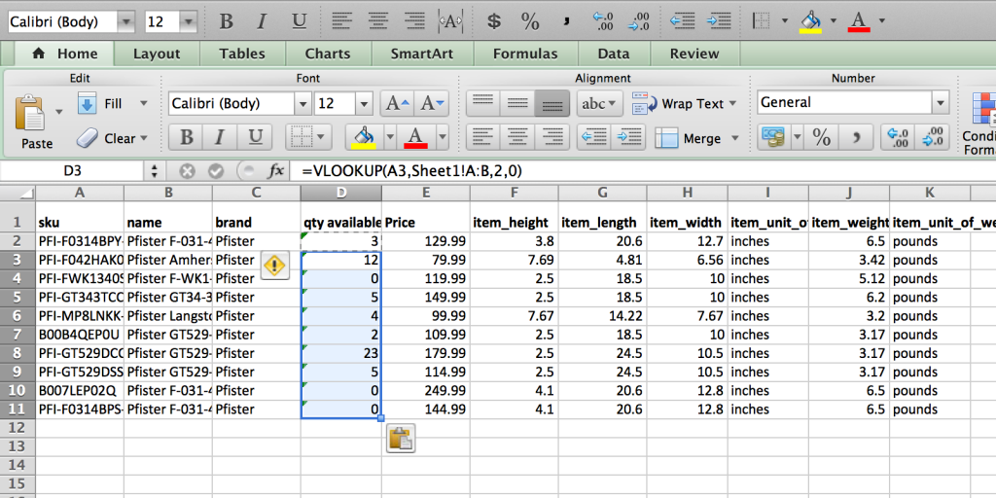Image resolution: width=996 pixels, height=498 pixels.
Task: Click ribbon yellow fill color bucket
Action: coord(364,137)
